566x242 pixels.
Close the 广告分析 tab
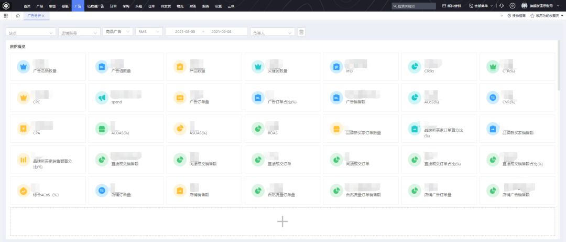43,16
